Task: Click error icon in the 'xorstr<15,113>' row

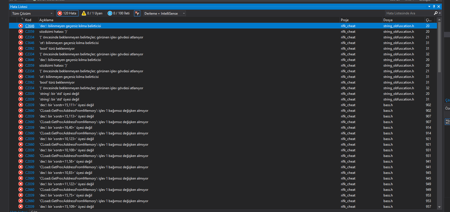Action: pyautogui.click(x=21, y=116)
